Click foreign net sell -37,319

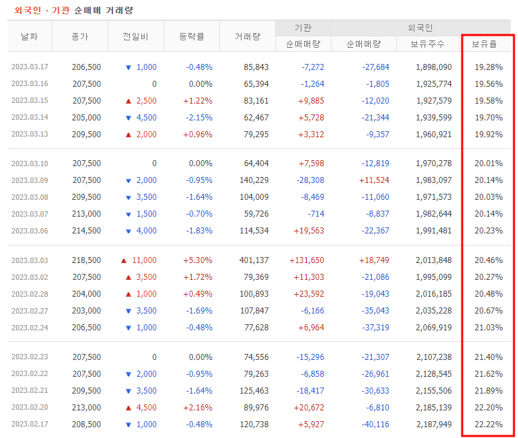pos(375,328)
